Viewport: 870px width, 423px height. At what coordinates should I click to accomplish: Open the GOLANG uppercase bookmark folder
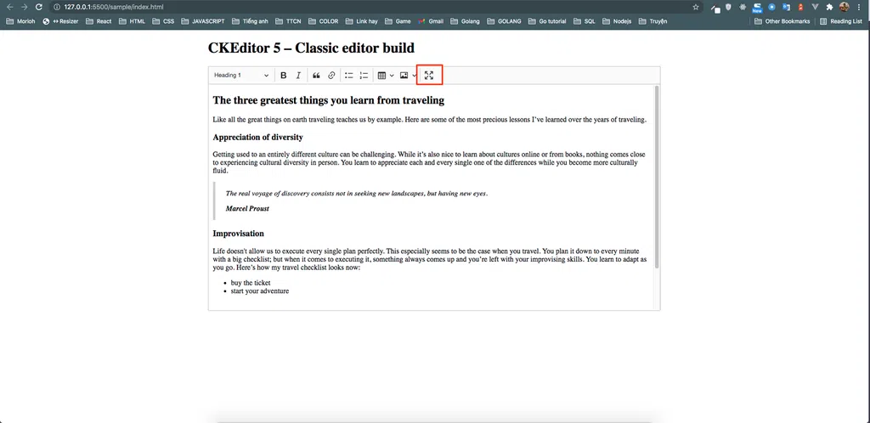pos(505,21)
